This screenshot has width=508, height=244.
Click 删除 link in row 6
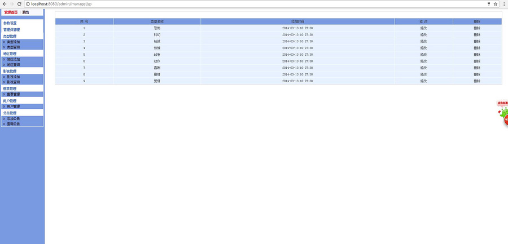coord(477,61)
